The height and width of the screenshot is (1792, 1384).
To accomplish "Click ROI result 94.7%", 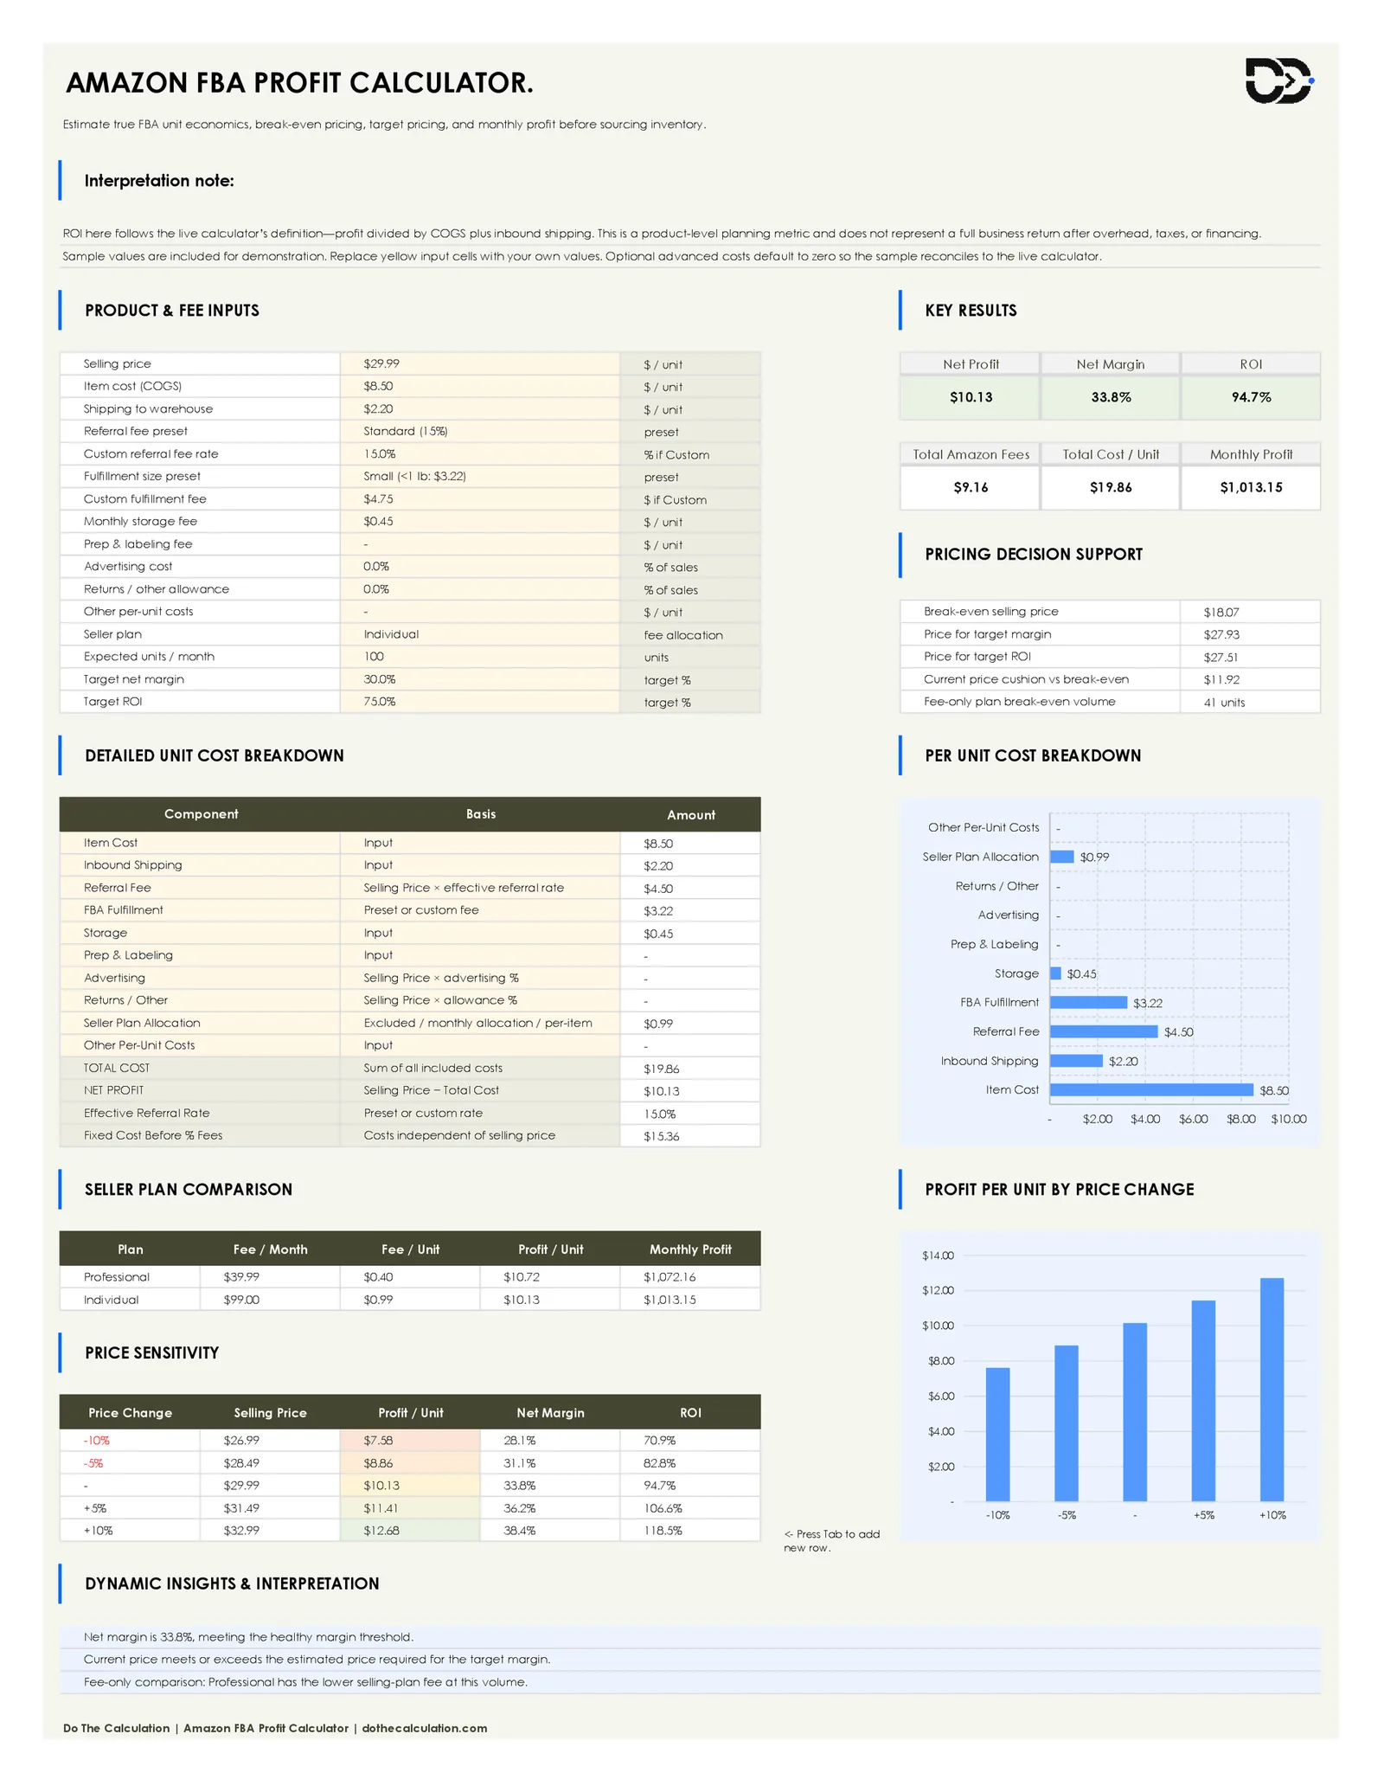I will coord(1251,397).
